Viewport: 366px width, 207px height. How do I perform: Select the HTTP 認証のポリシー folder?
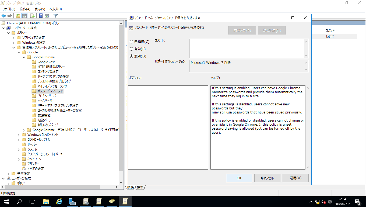(48, 67)
